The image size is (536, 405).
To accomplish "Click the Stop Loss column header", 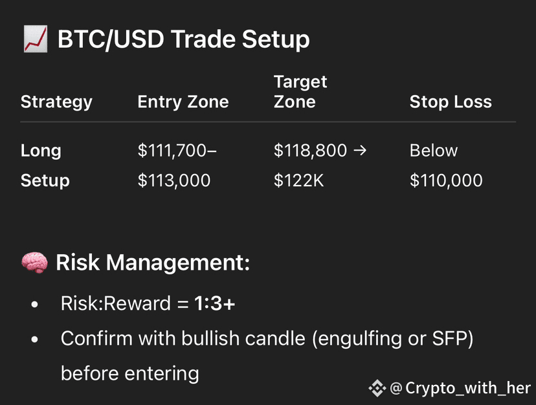I will click(451, 102).
